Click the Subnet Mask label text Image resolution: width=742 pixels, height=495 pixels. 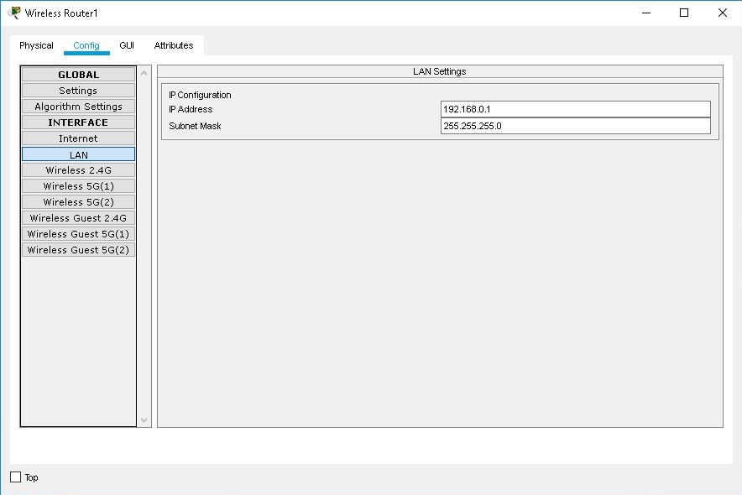click(195, 126)
